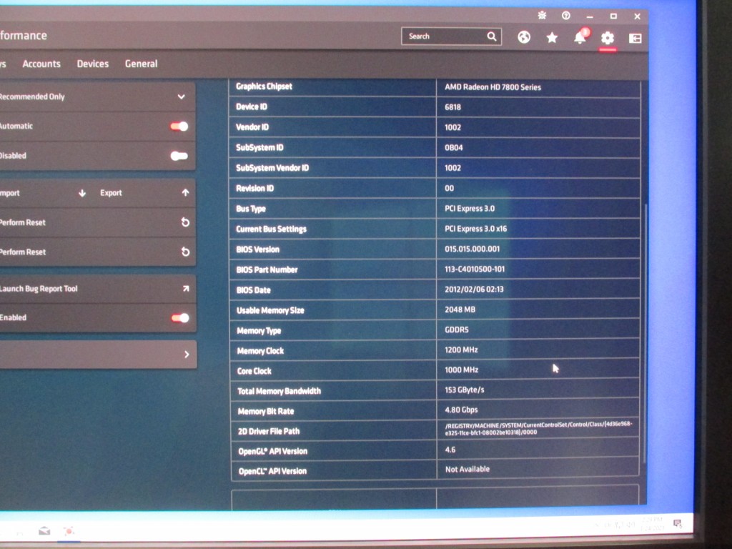Open the notifications bell icon
Screen dimensions: 732x549
coord(580,37)
